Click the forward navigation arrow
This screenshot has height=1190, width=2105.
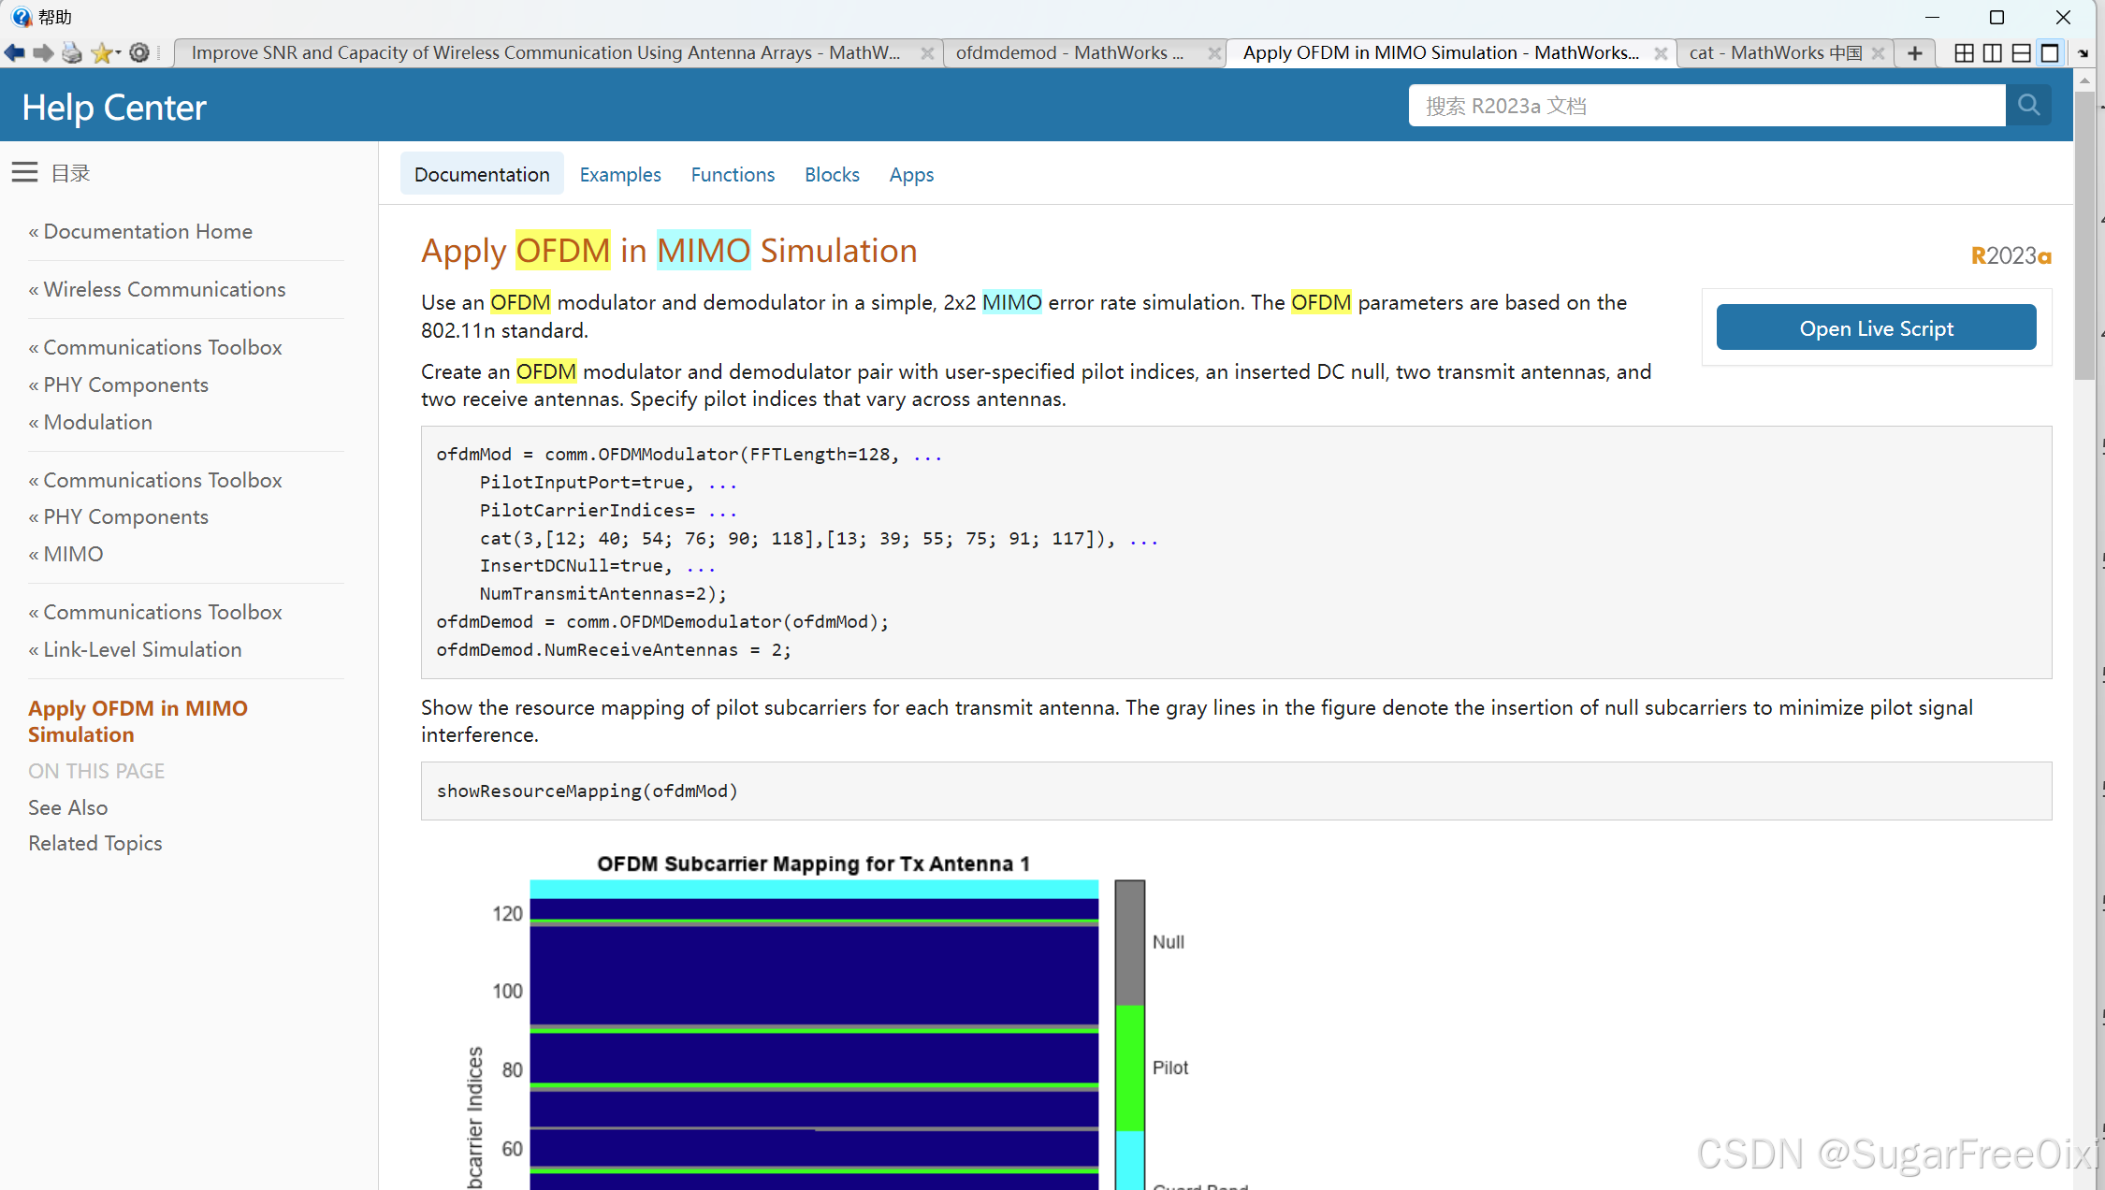pyautogui.click(x=43, y=53)
